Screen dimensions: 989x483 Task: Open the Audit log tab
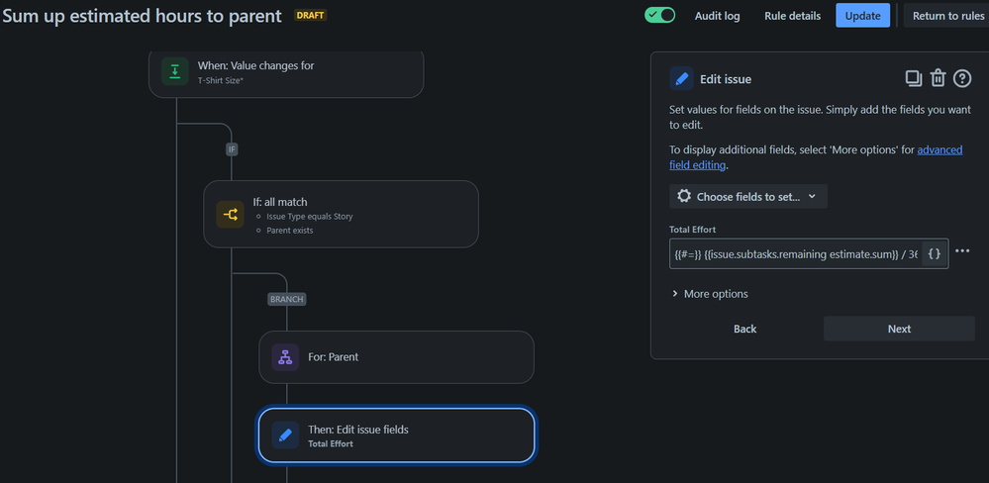pyautogui.click(x=717, y=16)
